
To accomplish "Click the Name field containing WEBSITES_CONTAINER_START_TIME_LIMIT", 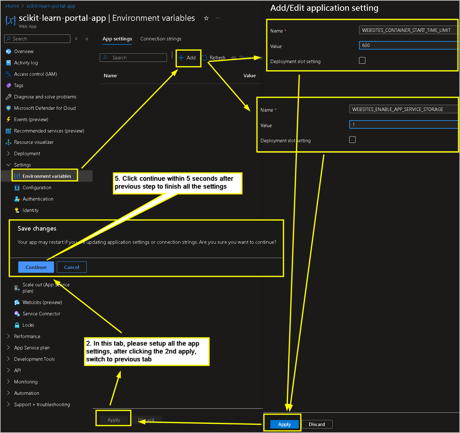I will 408,30.
